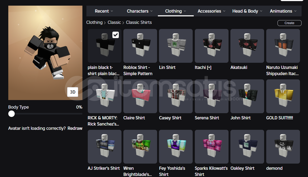This screenshot has width=308, height=177.
Task: Go to Classic in the breadcrumb
Action: (x=114, y=23)
